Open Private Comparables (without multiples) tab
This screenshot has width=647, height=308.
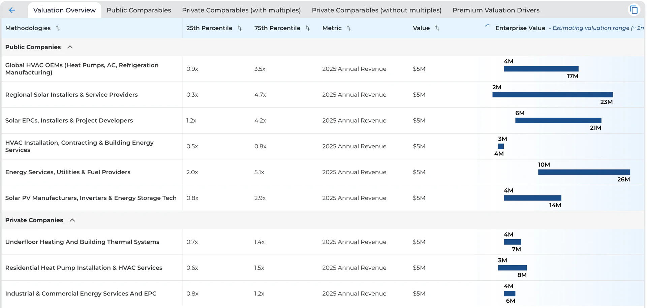[x=376, y=10]
